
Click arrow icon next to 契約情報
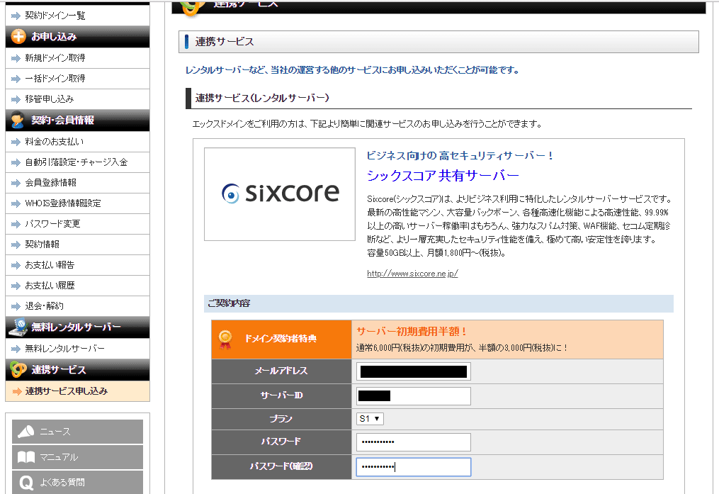[x=16, y=245]
